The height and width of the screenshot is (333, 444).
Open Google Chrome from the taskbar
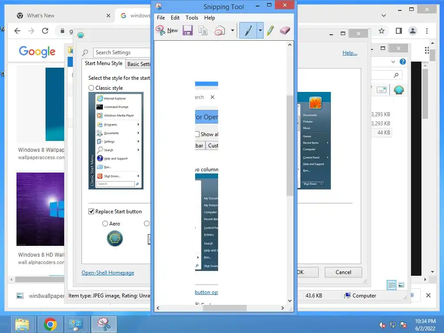50,324
